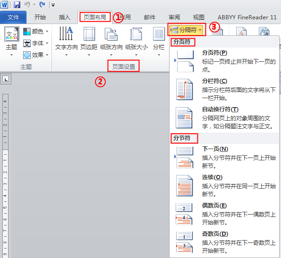Click the 分页符(P) page break icon
The width and height of the screenshot is (281, 258).
184,61
